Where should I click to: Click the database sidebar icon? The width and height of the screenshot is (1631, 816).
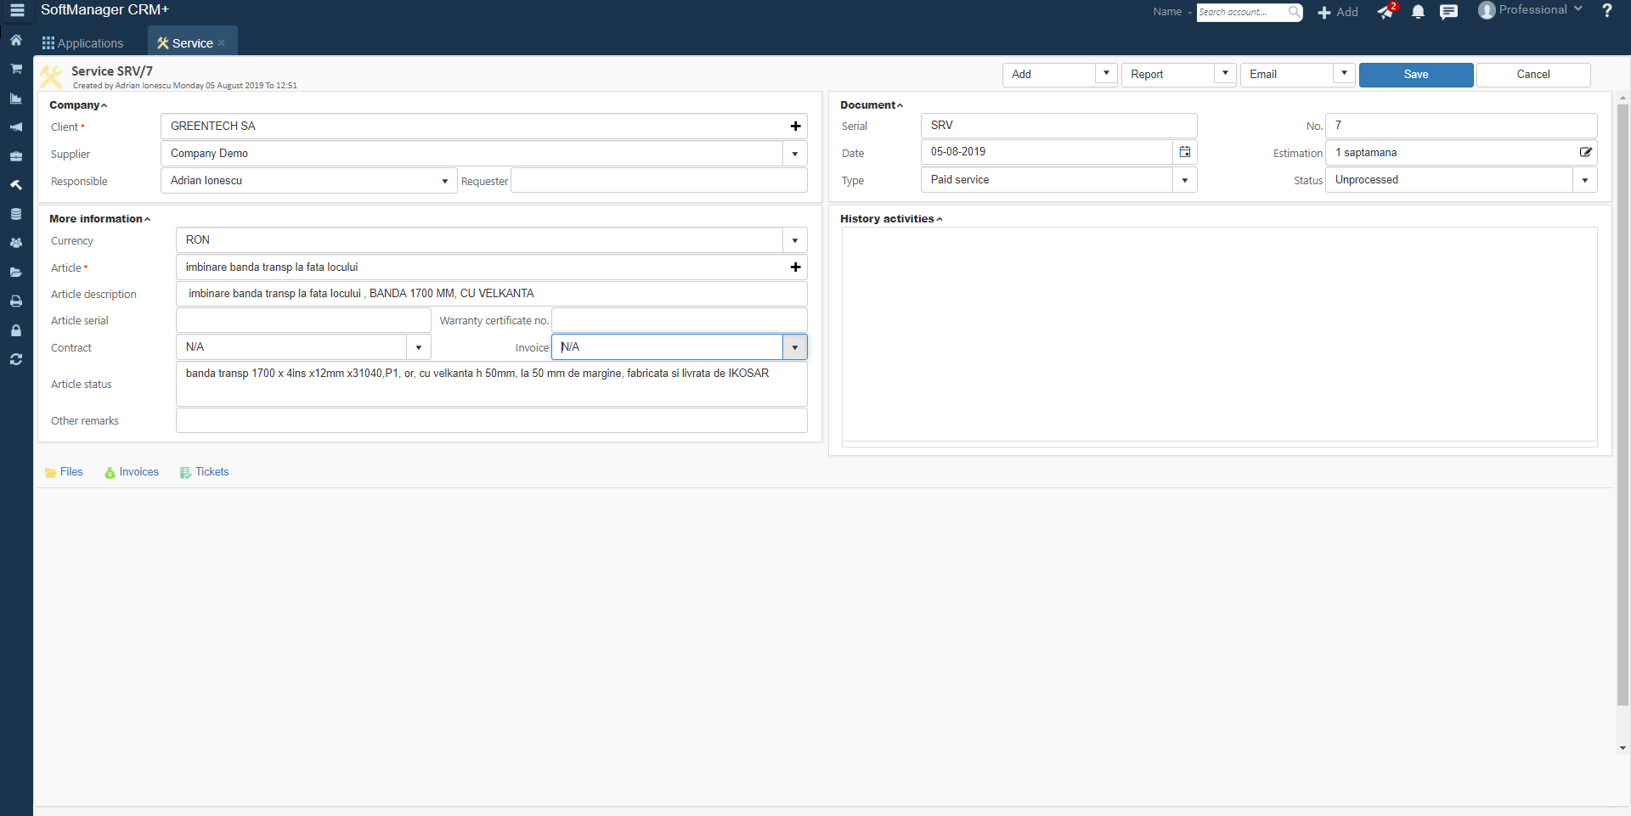(x=16, y=214)
